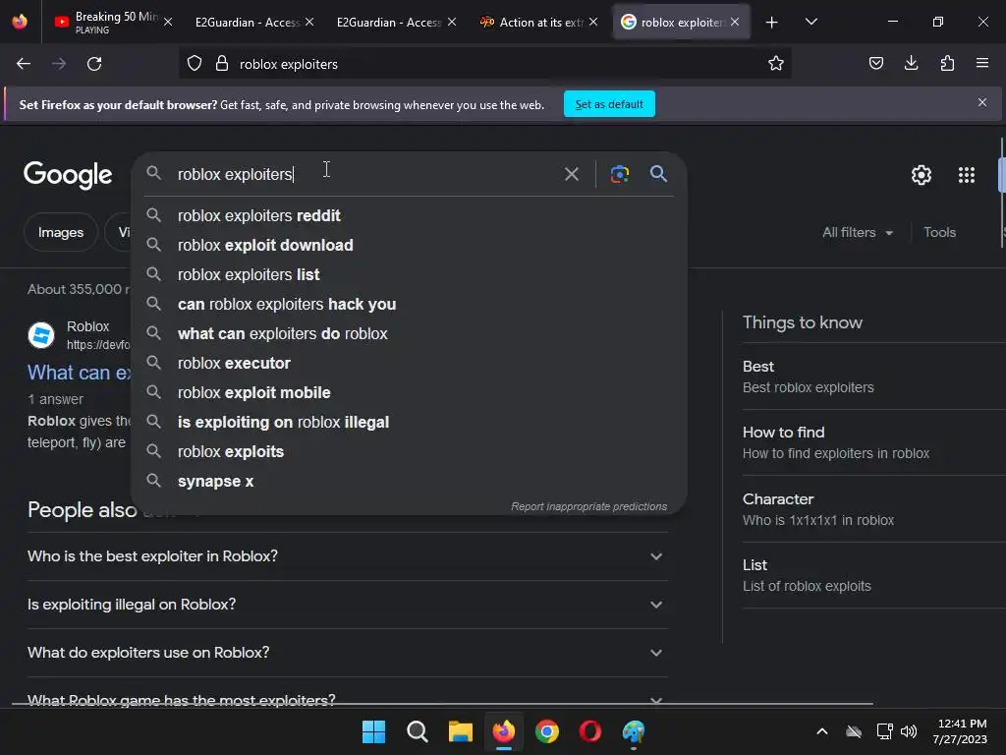The width and height of the screenshot is (1006, 755).
Task: View site security lock information
Action: point(222,64)
